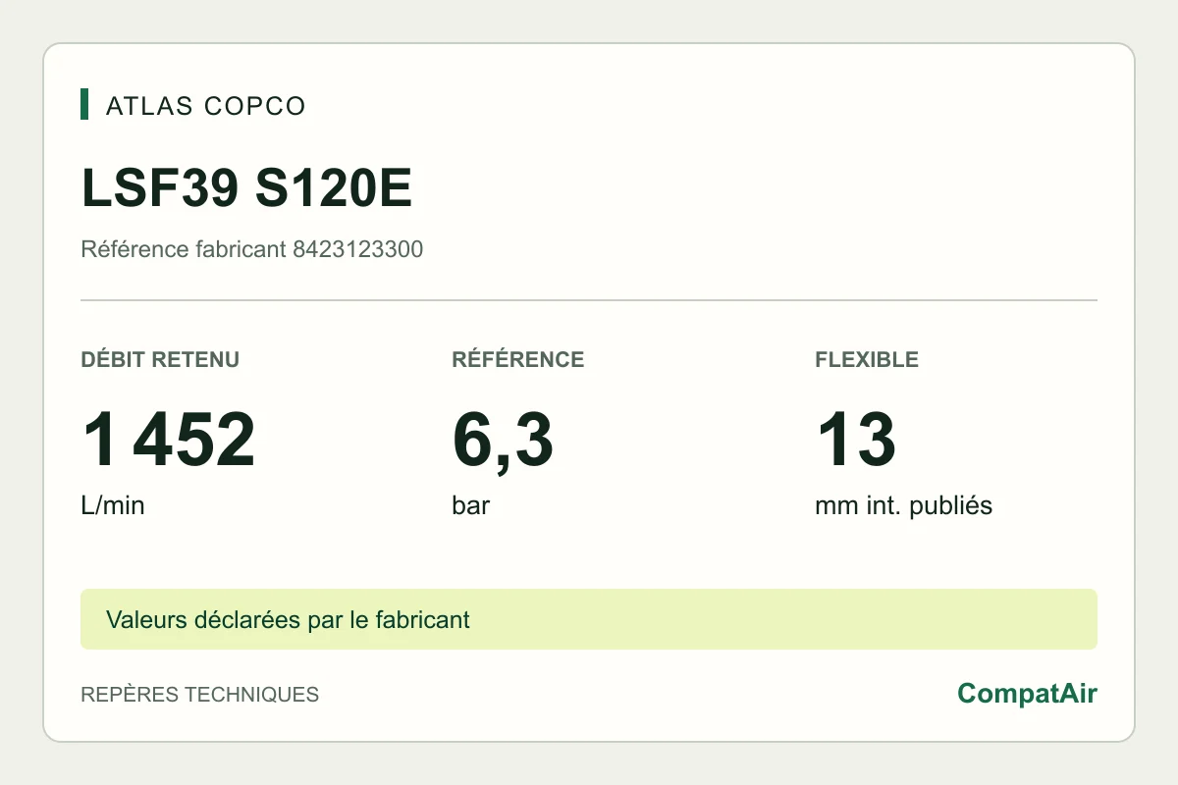Click the DÉBIT RETENU heading
This screenshot has width=1178, height=785.
160,359
